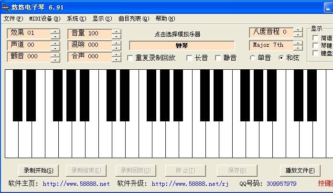Select the 和弦 radio button
This screenshot has width=333, height=193.
click(x=281, y=58)
